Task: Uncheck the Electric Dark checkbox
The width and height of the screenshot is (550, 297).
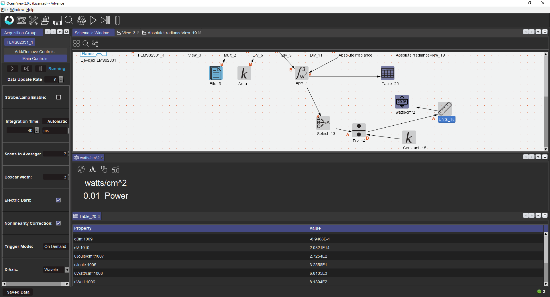Action: [x=58, y=200]
